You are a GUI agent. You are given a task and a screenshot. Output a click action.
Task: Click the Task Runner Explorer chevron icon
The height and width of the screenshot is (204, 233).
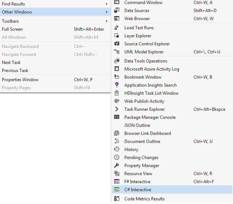click(117, 109)
